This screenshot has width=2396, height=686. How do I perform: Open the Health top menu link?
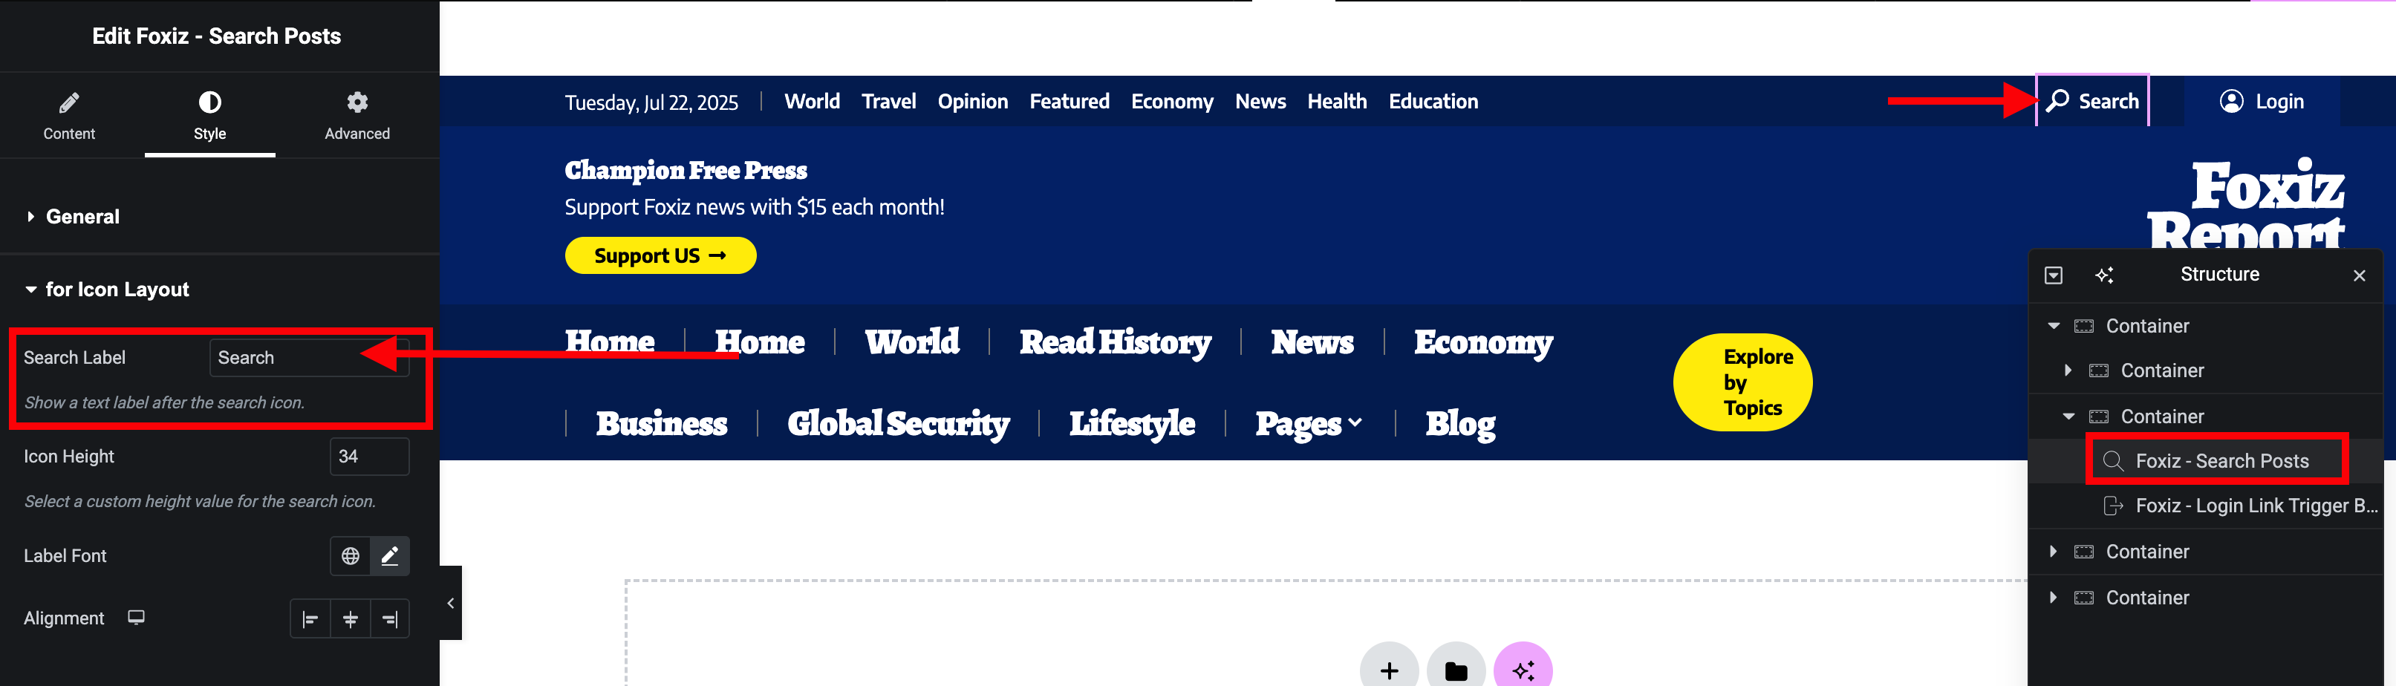[1337, 101]
